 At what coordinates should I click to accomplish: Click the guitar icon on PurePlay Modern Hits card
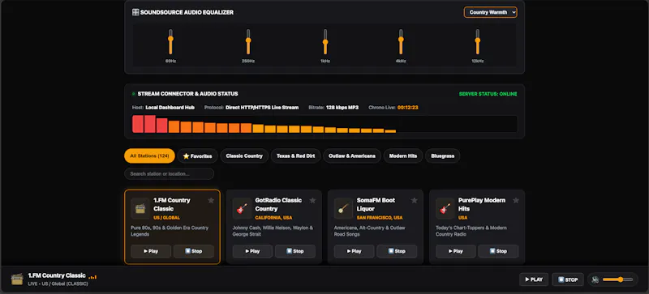(x=445, y=208)
